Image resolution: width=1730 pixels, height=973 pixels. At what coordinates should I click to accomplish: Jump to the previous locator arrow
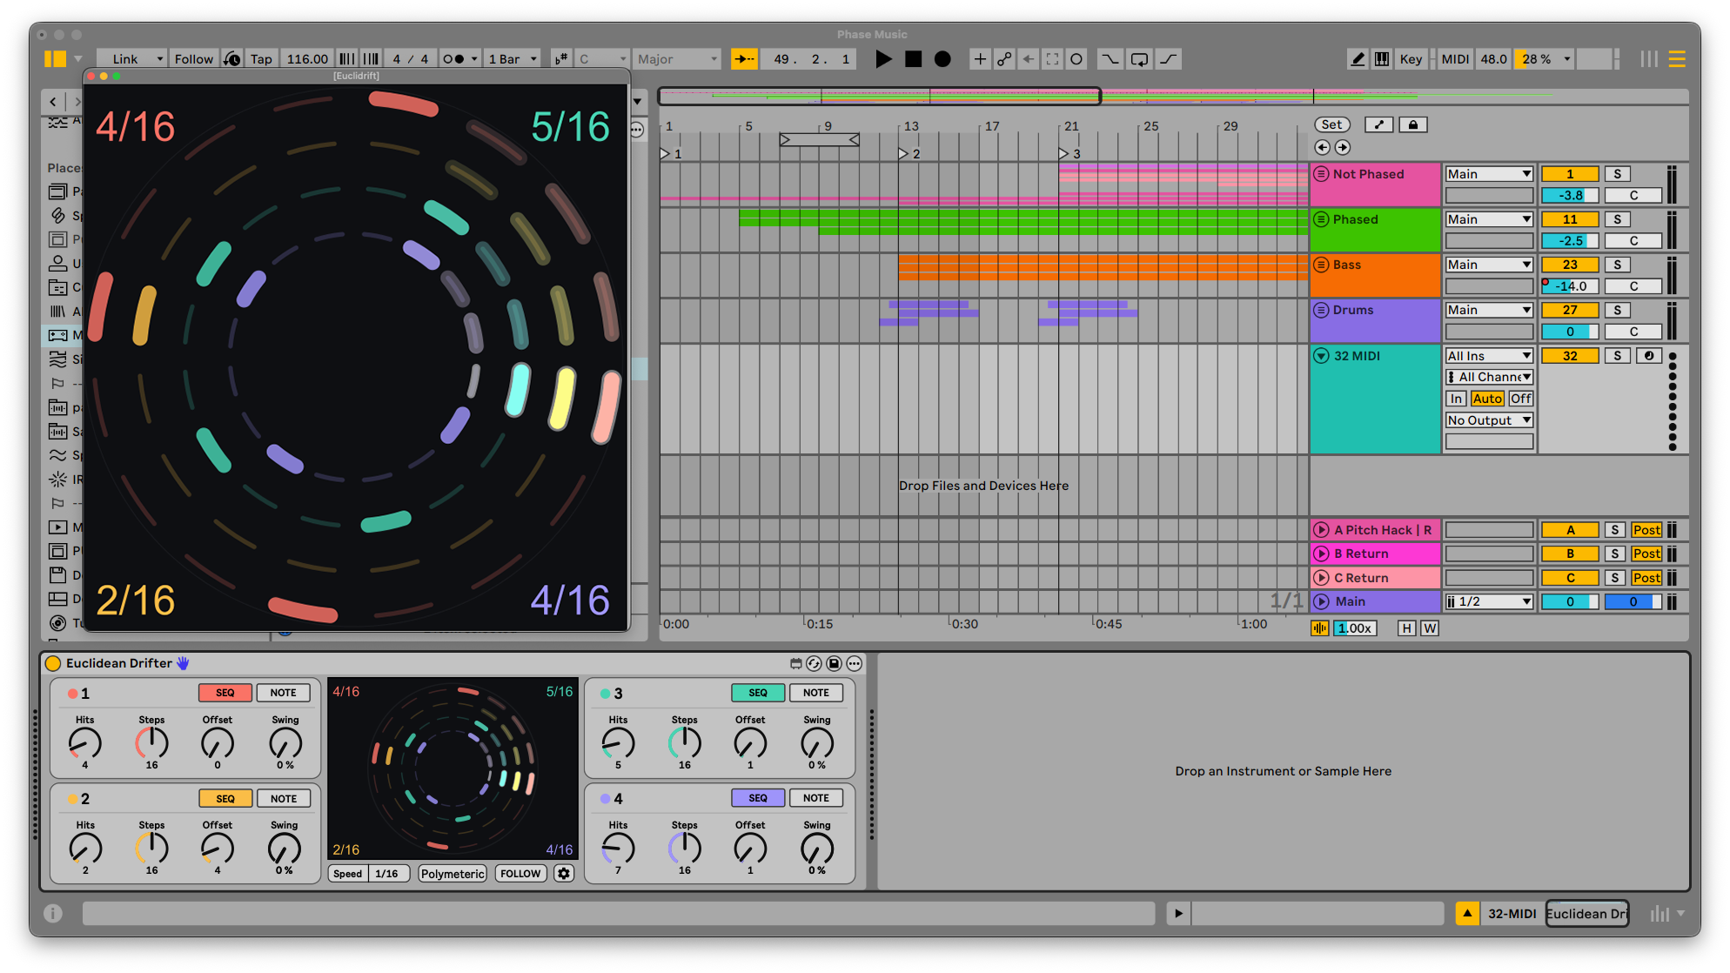[x=1323, y=148]
